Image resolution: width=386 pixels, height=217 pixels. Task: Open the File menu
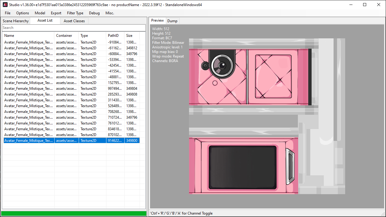point(8,13)
